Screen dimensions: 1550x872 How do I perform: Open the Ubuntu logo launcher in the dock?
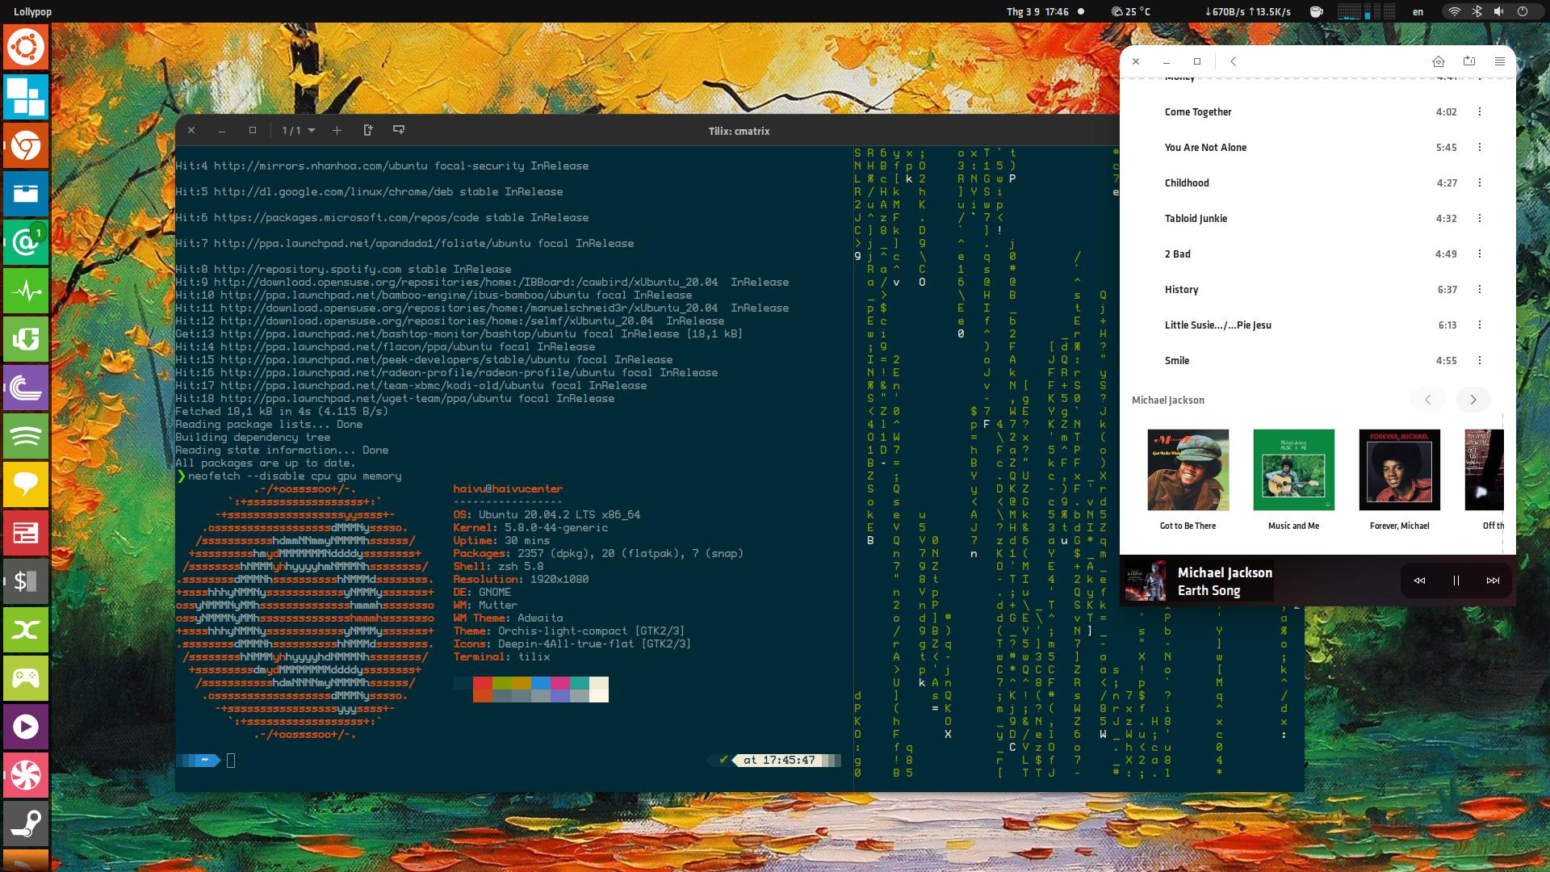tap(26, 48)
